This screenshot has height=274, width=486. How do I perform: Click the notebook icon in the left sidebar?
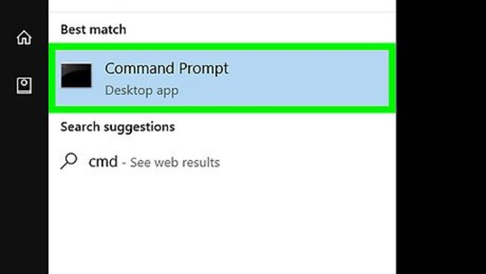pos(24,85)
